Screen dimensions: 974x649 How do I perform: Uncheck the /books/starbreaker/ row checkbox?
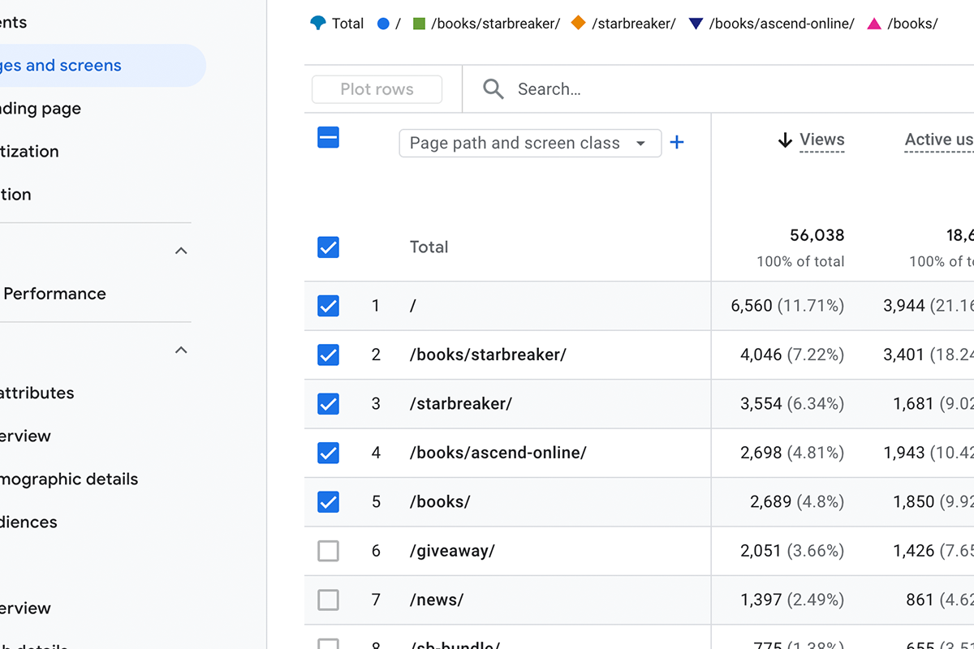pyautogui.click(x=328, y=355)
